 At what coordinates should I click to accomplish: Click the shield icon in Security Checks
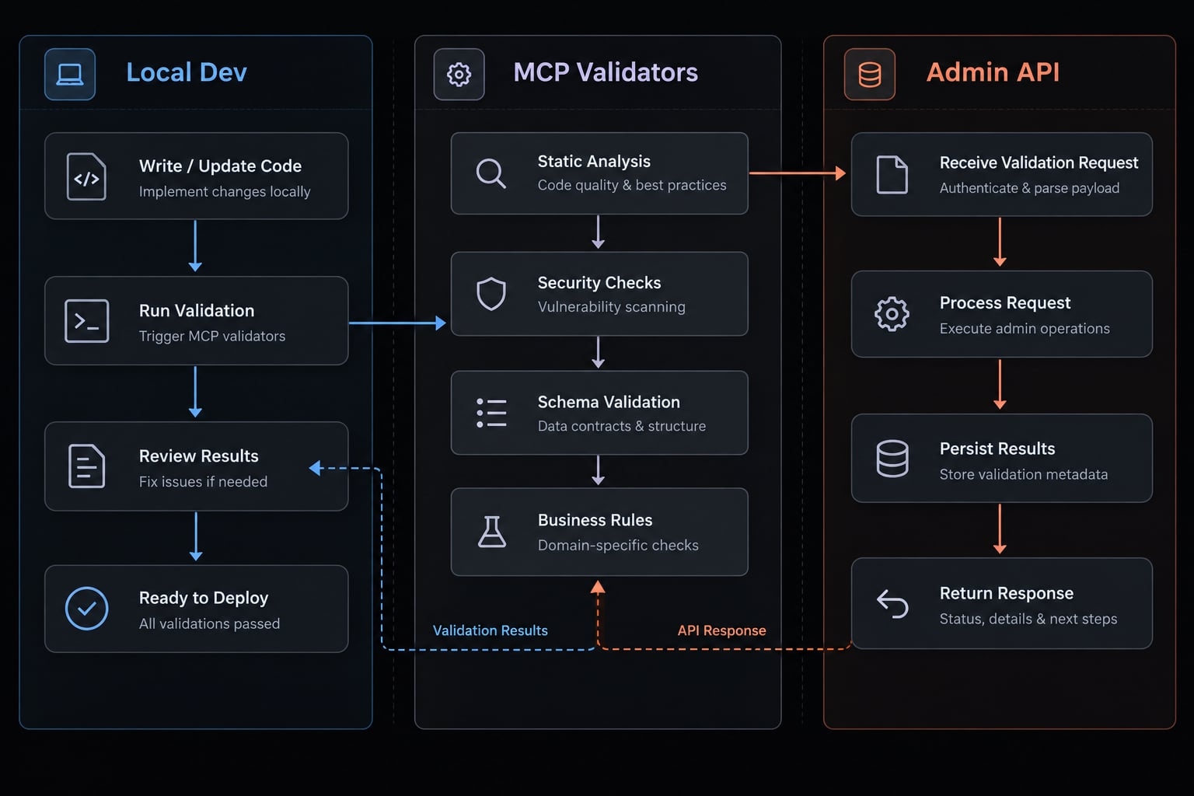[491, 294]
